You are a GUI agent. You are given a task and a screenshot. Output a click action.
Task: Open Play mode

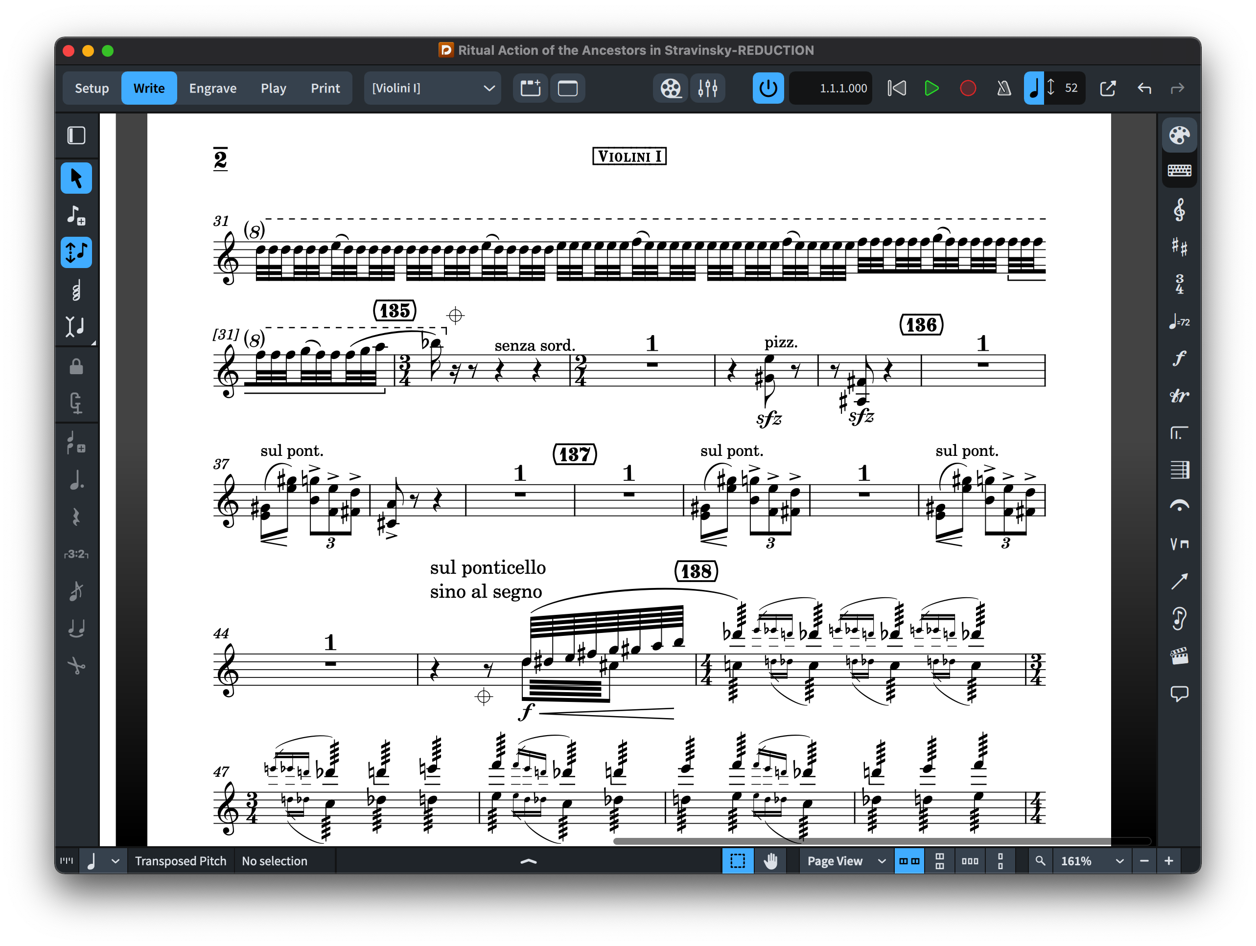(x=273, y=88)
